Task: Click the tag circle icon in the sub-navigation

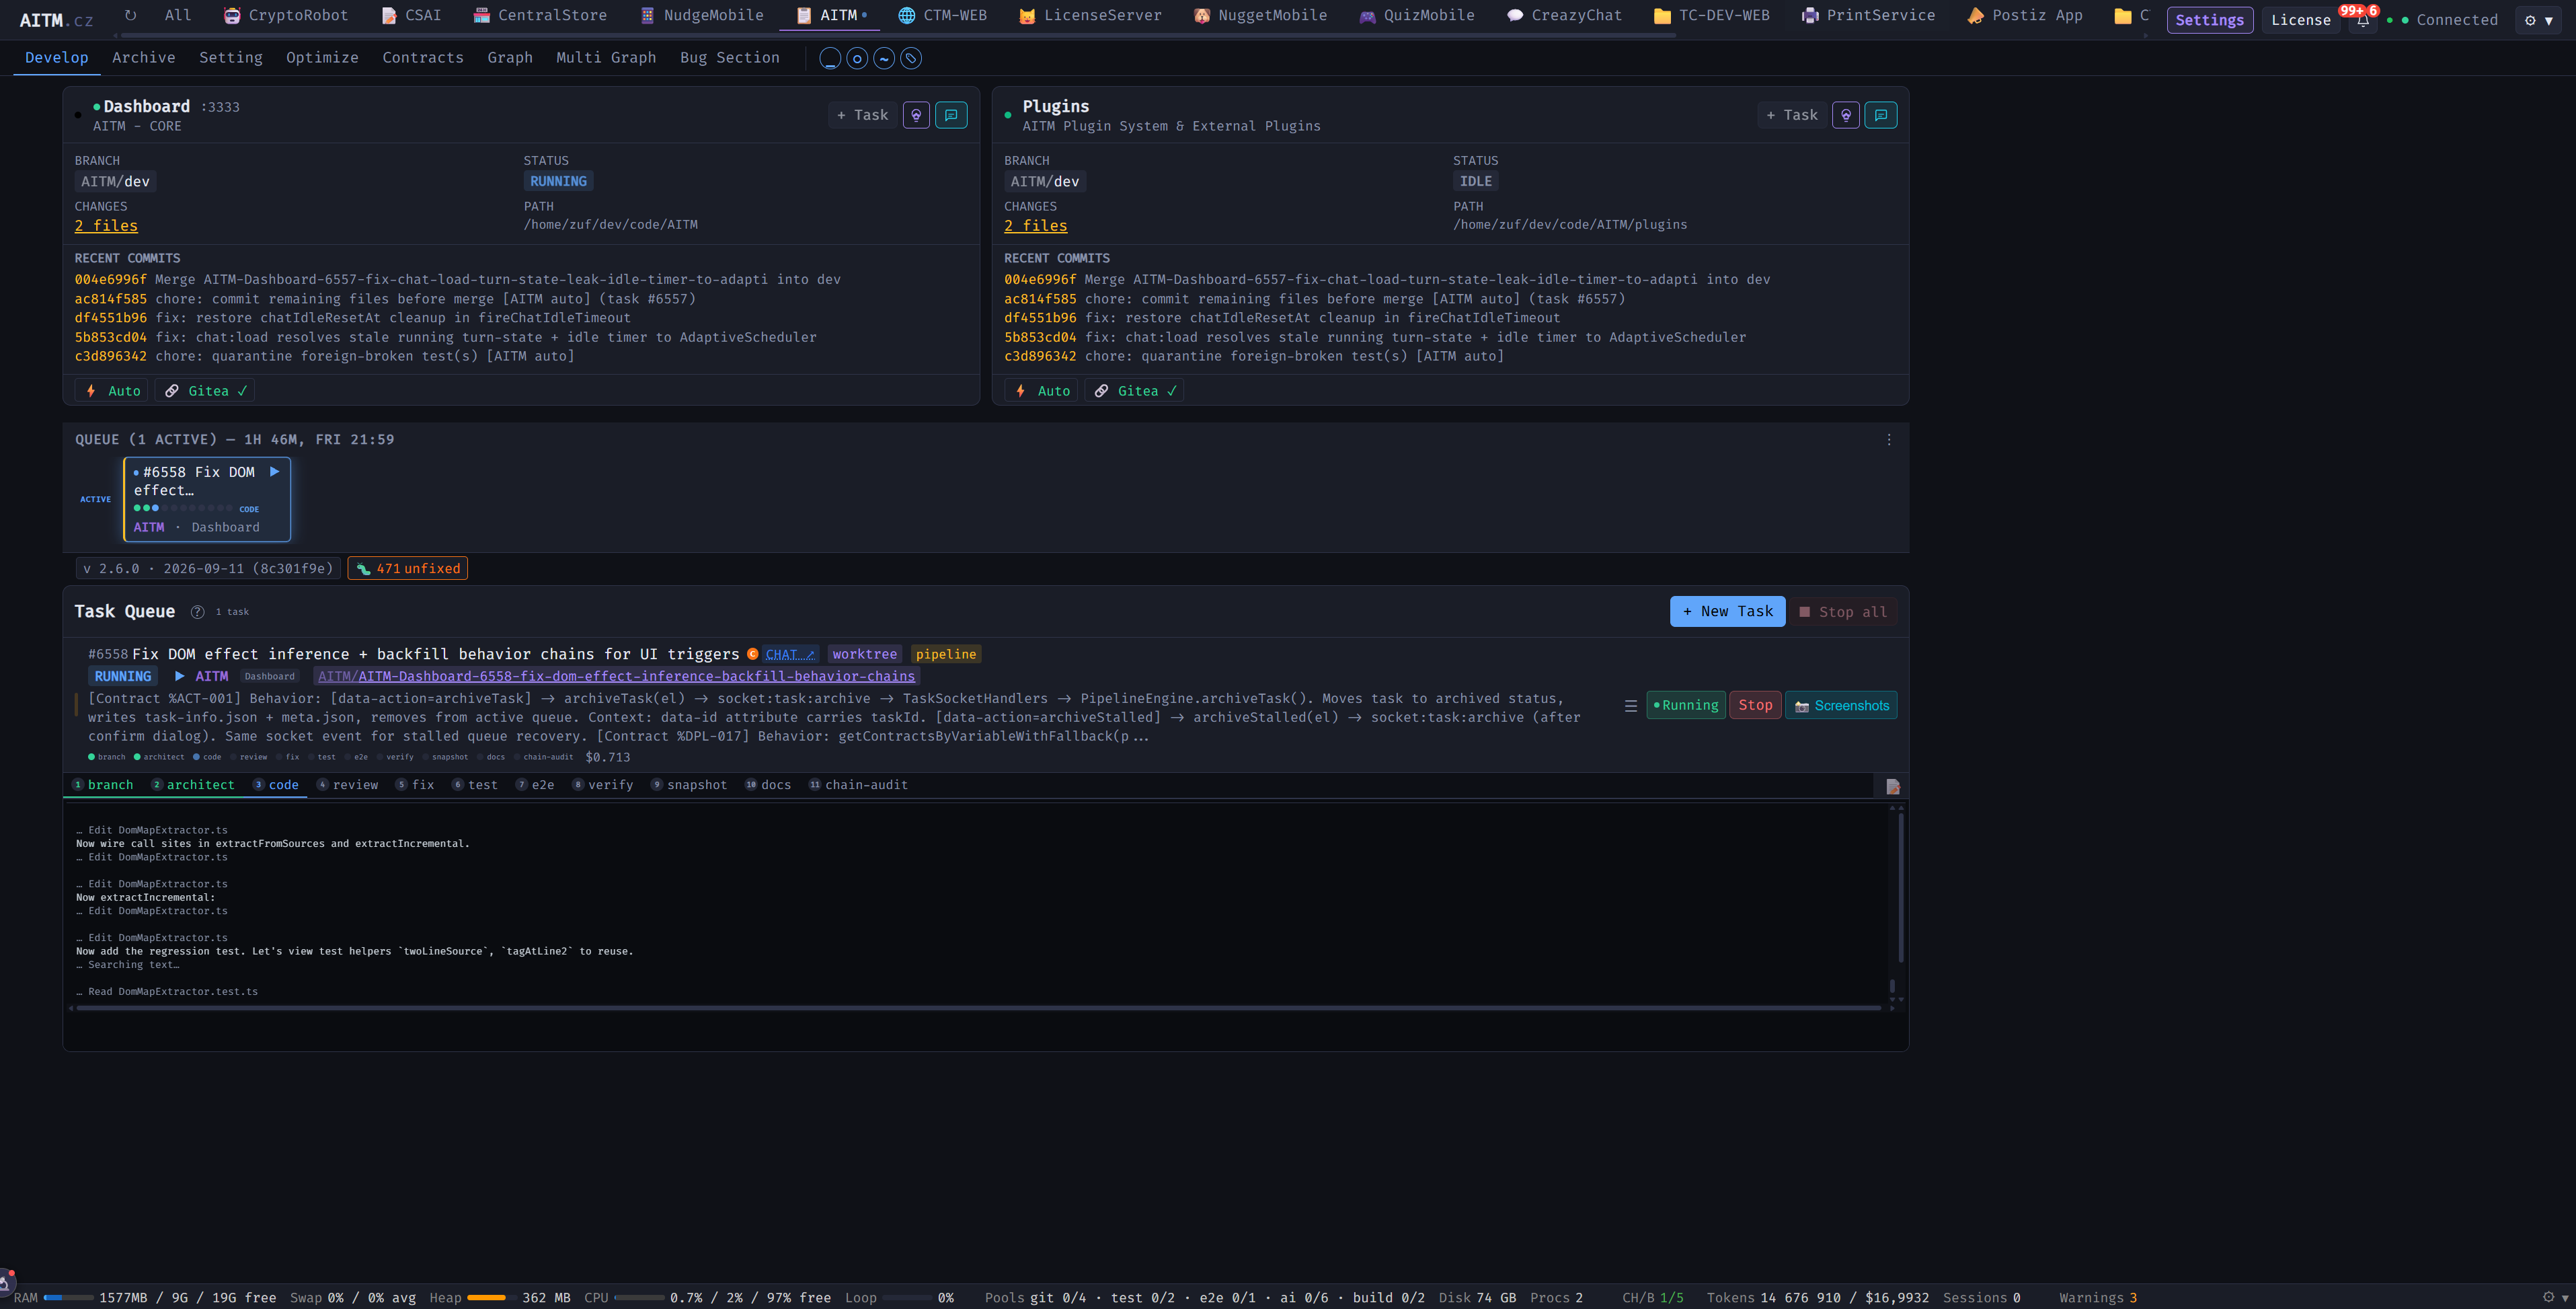Action: coord(911,58)
